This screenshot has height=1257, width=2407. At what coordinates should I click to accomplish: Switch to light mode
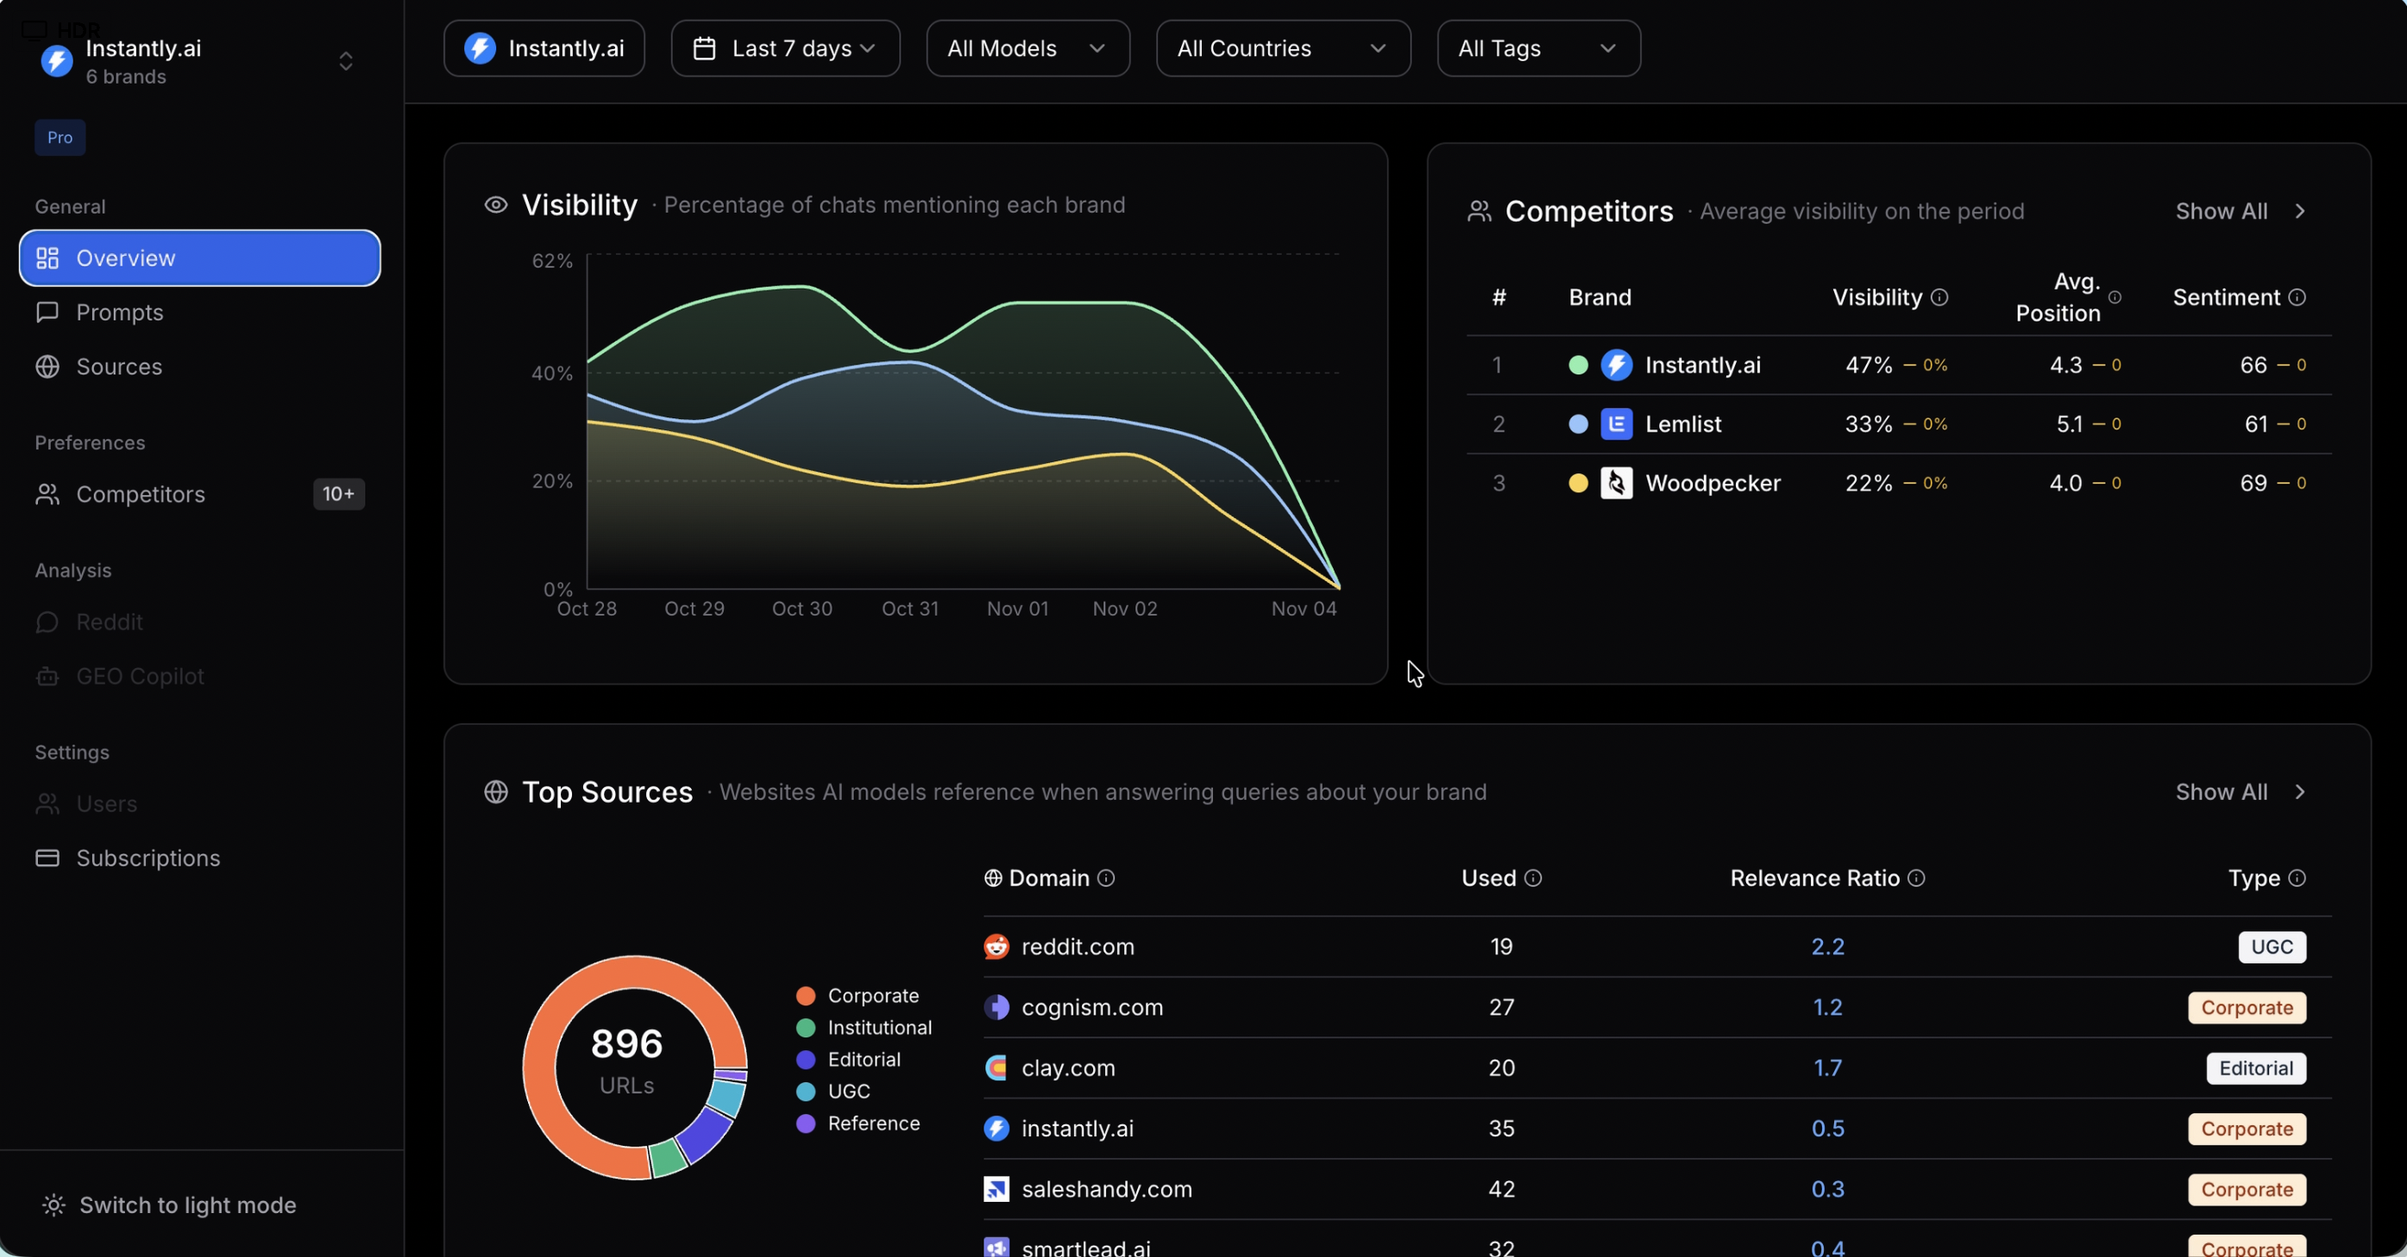tap(170, 1204)
